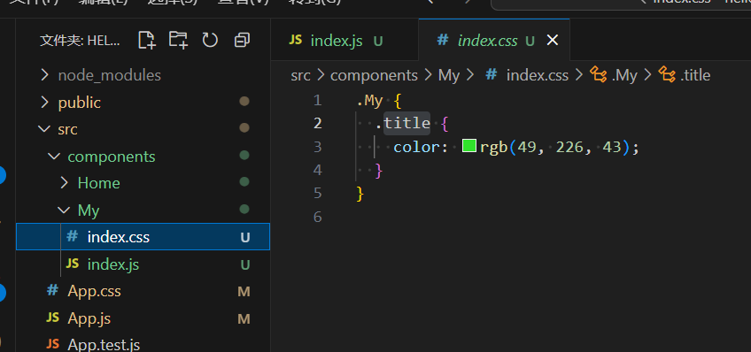
Task: Click the JS icon on index.js tab
Action: tap(296, 40)
